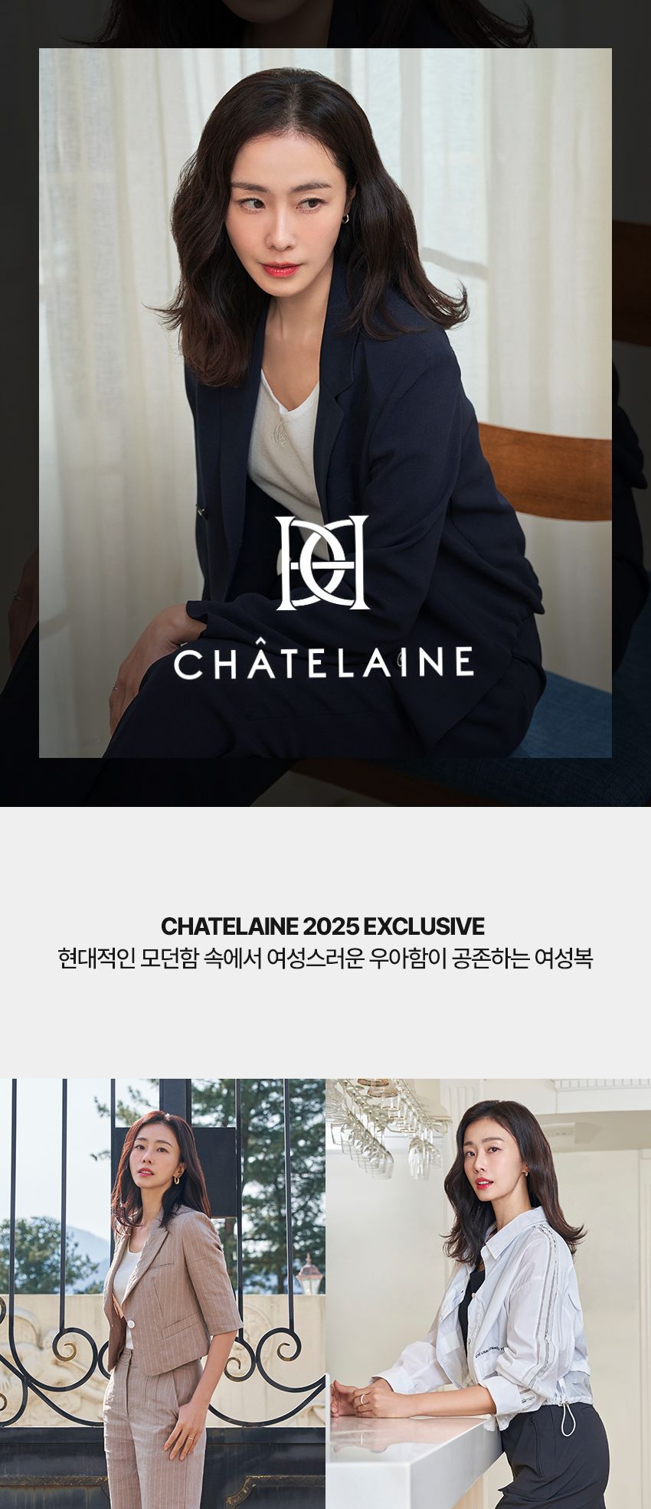Click the hoop earring in hero photo
The height and width of the screenshot is (1509, 651).
pyautogui.click(x=345, y=218)
